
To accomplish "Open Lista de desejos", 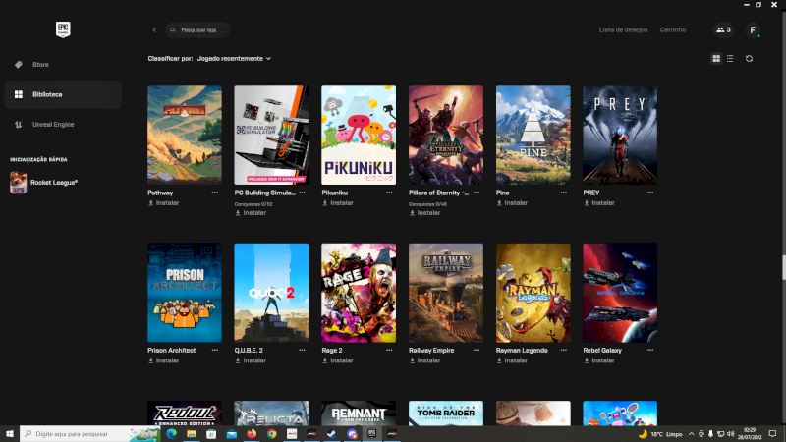I will point(623,30).
